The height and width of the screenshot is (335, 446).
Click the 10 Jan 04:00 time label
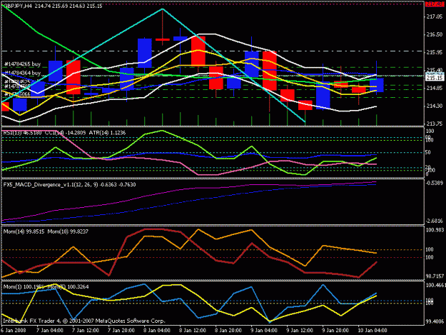click(372, 331)
